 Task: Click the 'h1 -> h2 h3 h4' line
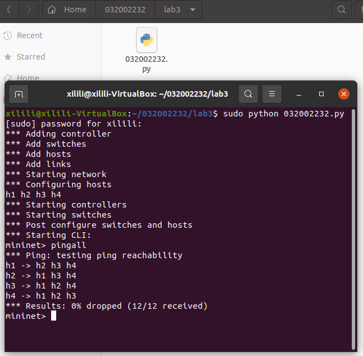(x=41, y=265)
